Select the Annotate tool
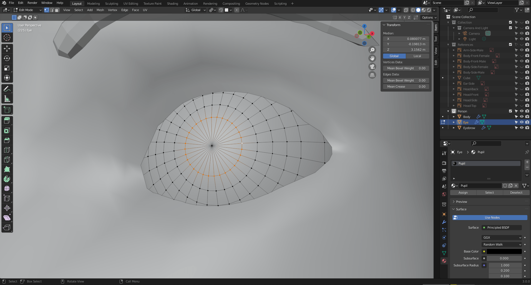 coord(7,88)
